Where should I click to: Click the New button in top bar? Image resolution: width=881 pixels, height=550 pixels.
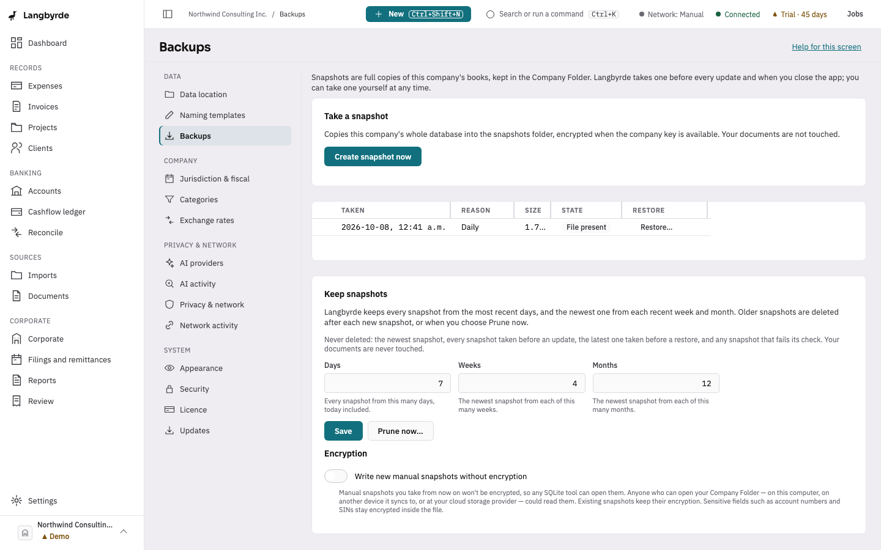pyautogui.click(x=418, y=14)
